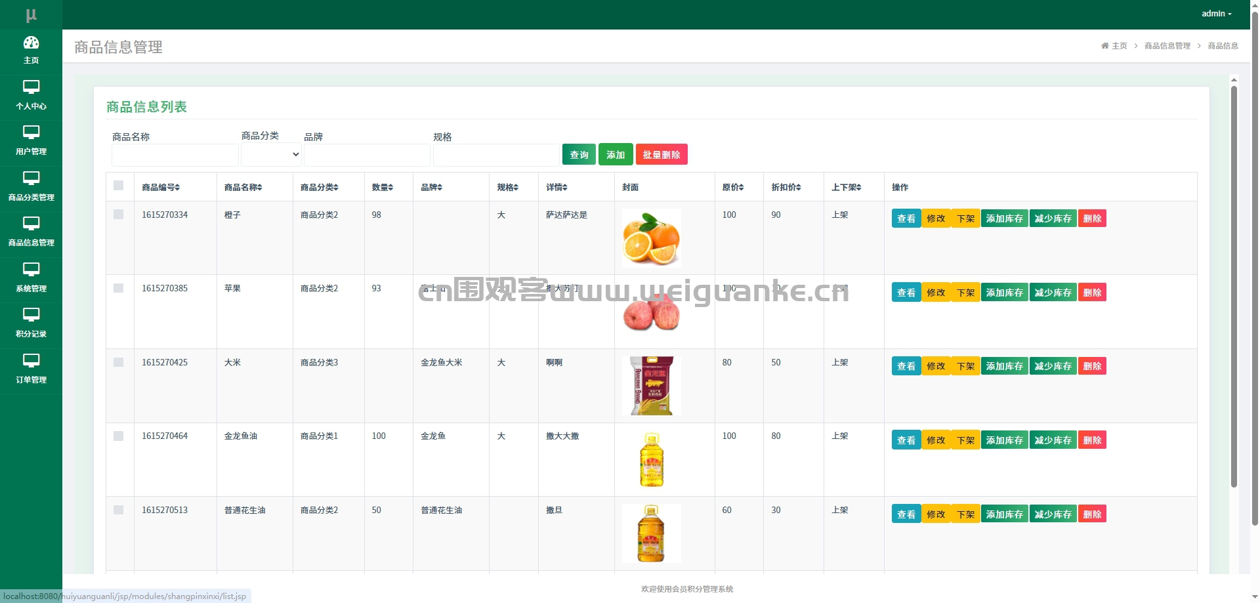This screenshot has width=1260, height=603.
Task: Open the admin user dropdown
Action: (1216, 14)
